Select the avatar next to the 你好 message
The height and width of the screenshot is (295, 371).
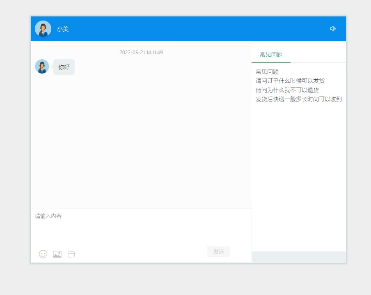42,67
